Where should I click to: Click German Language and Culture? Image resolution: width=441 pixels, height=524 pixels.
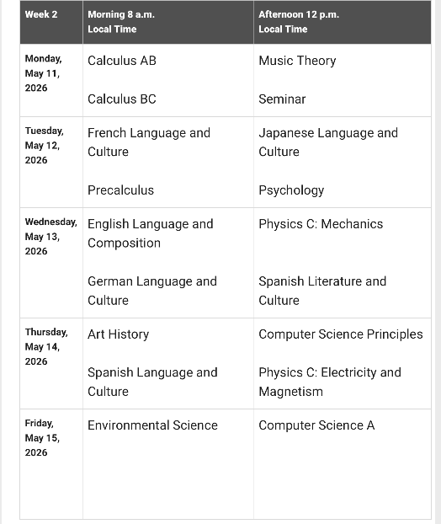click(x=152, y=291)
